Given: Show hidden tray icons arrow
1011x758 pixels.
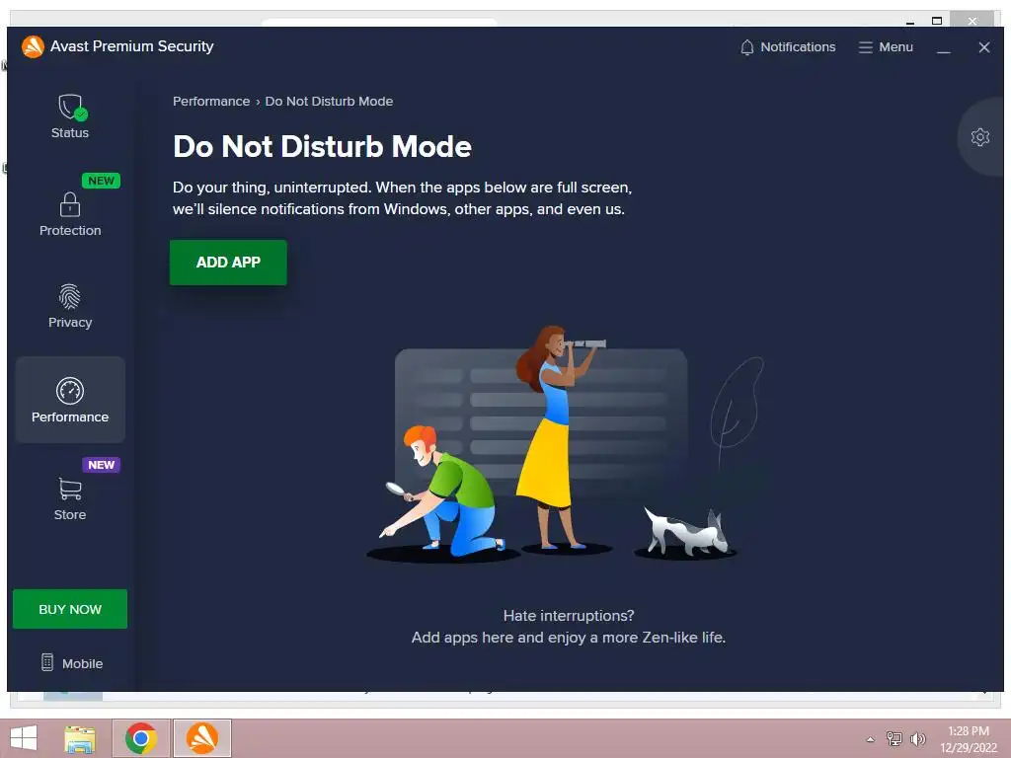Looking at the screenshot, I should point(870,739).
